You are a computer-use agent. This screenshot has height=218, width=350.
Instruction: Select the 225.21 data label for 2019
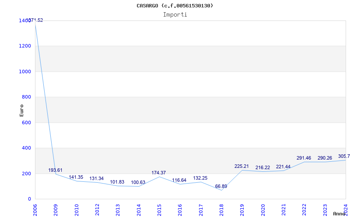[241, 167]
